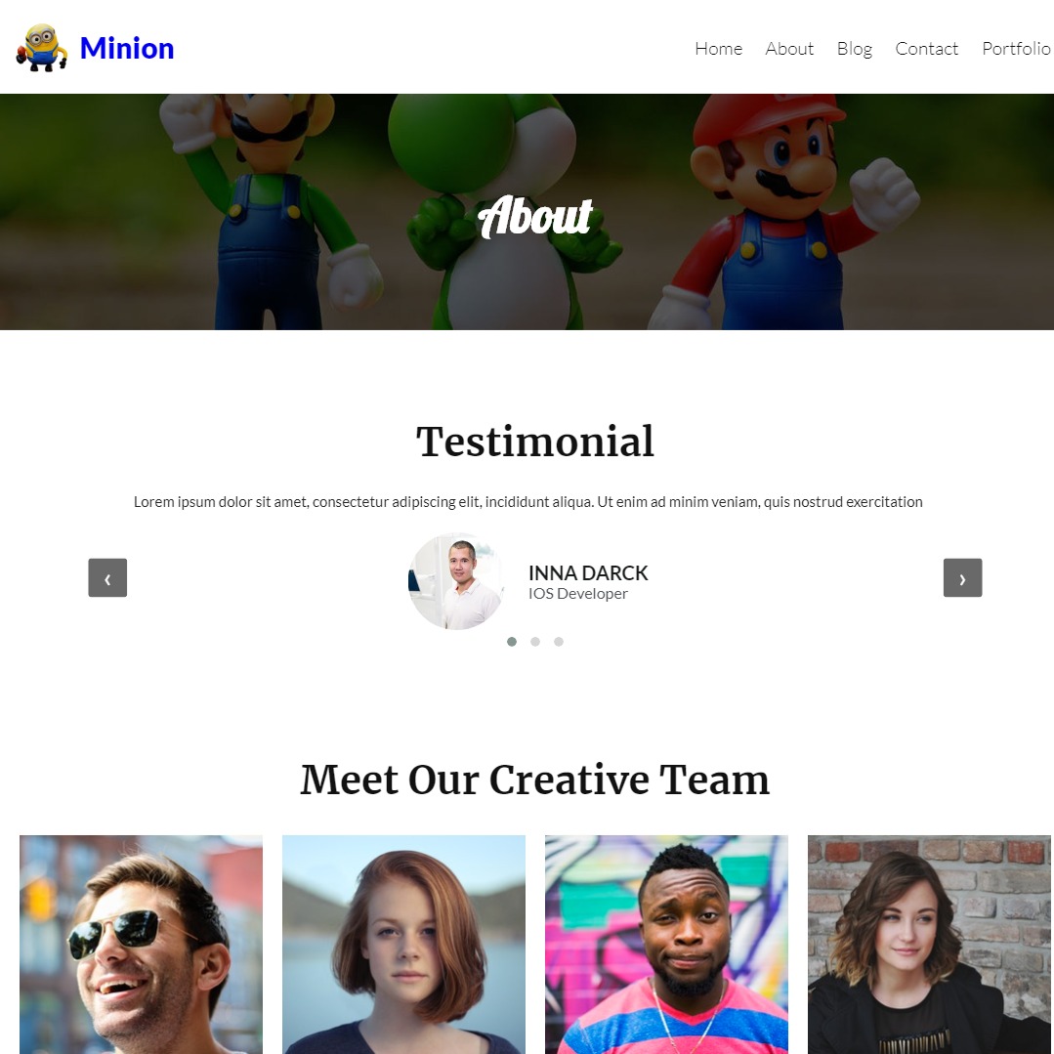This screenshot has width=1054, height=1054.
Task: Open the About menu item
Action: pos(789,49)
